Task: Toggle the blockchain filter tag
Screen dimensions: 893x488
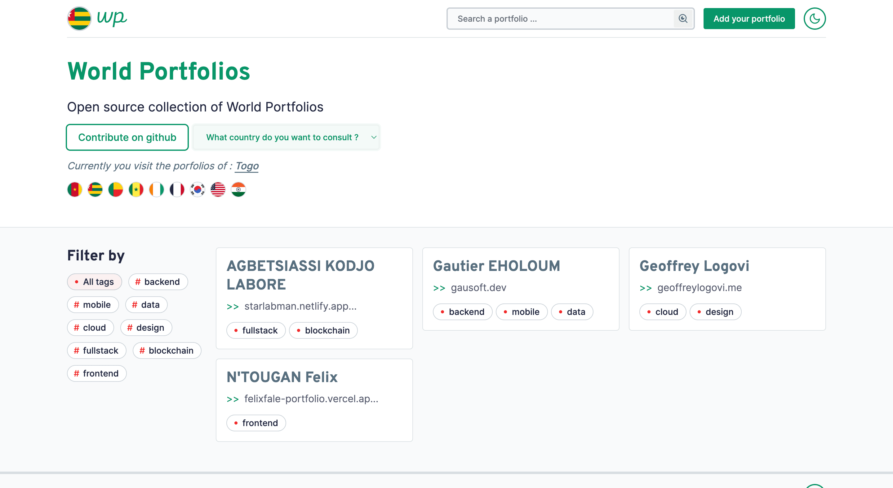Action: point(167,351)
